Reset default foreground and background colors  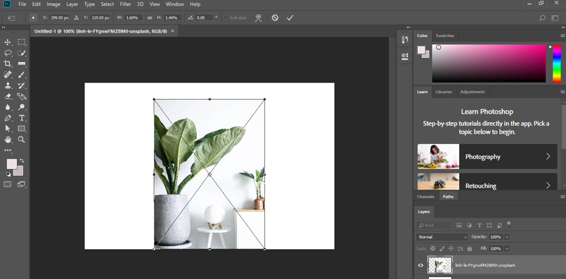pyautogui.click(x=8, y=174)
